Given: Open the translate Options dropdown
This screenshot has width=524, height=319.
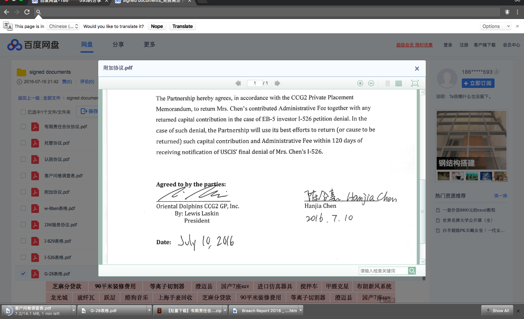Looking at the screenshot, I should pyautogui.click(x=496, y=26).
